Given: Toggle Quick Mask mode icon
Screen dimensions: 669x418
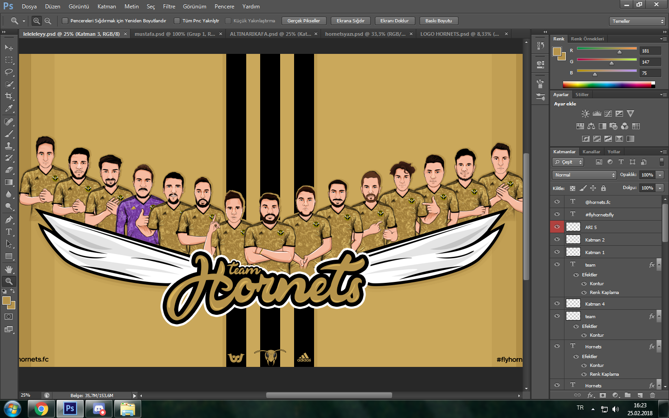Looking at the screenshot, I should point(9,317).
